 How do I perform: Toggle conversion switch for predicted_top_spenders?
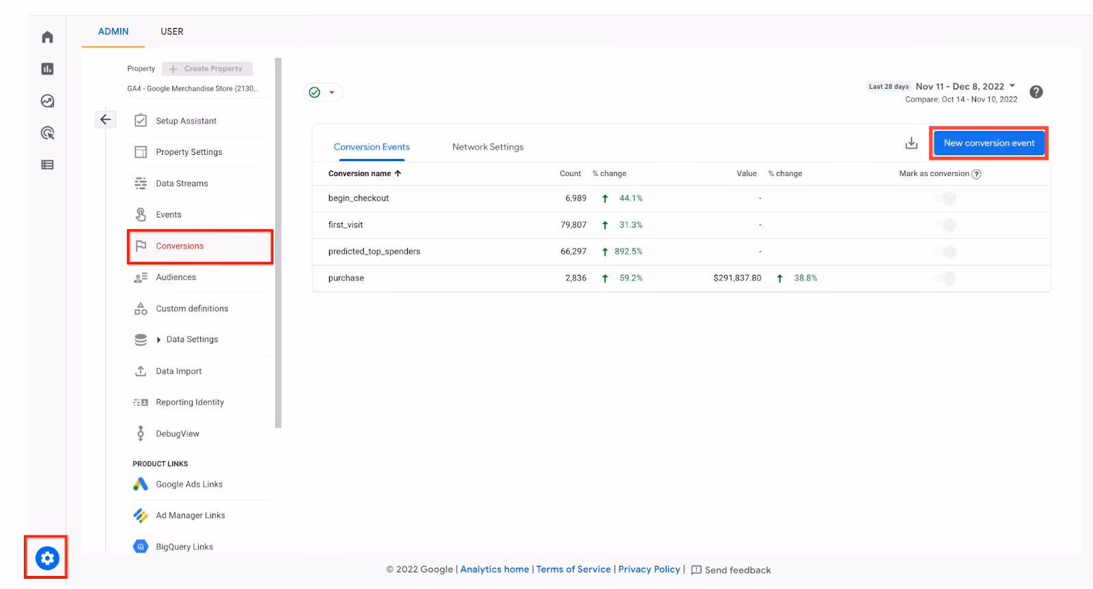pyautogui.click(x=945, y=252)
